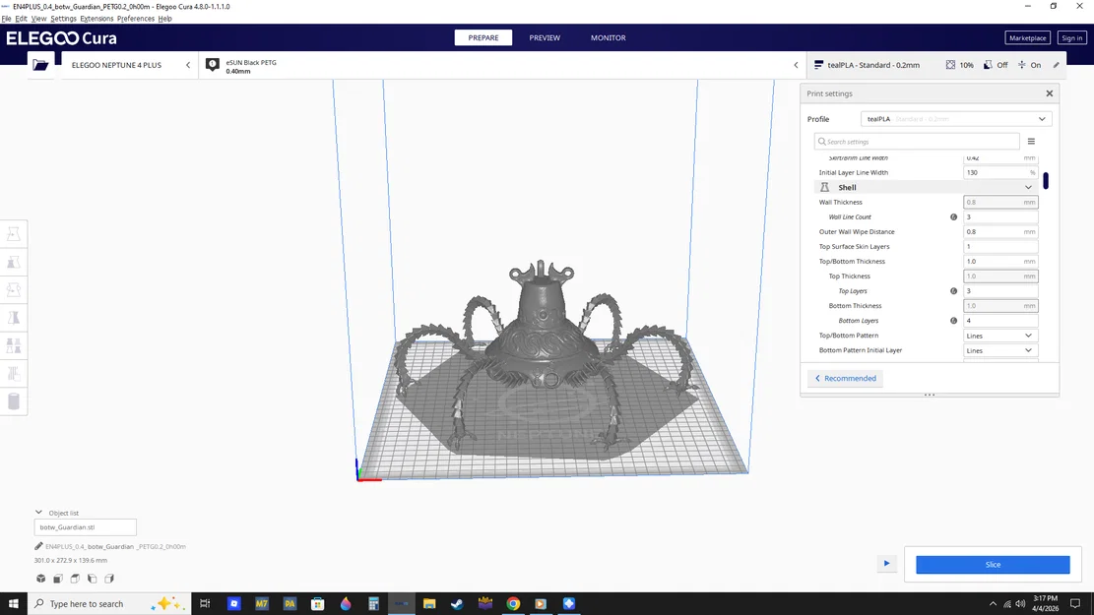
Task: Open Steam from the taskbar
Action: click(x=457, y=604)
